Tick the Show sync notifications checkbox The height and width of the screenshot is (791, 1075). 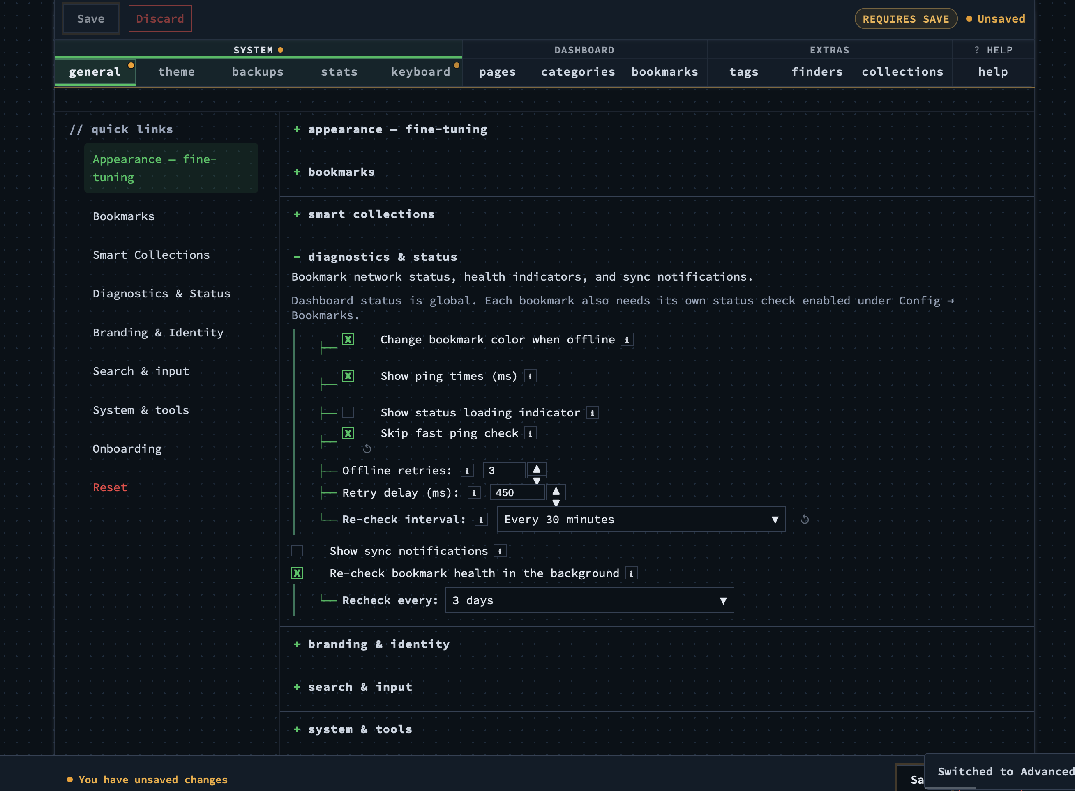pos(297,551)
